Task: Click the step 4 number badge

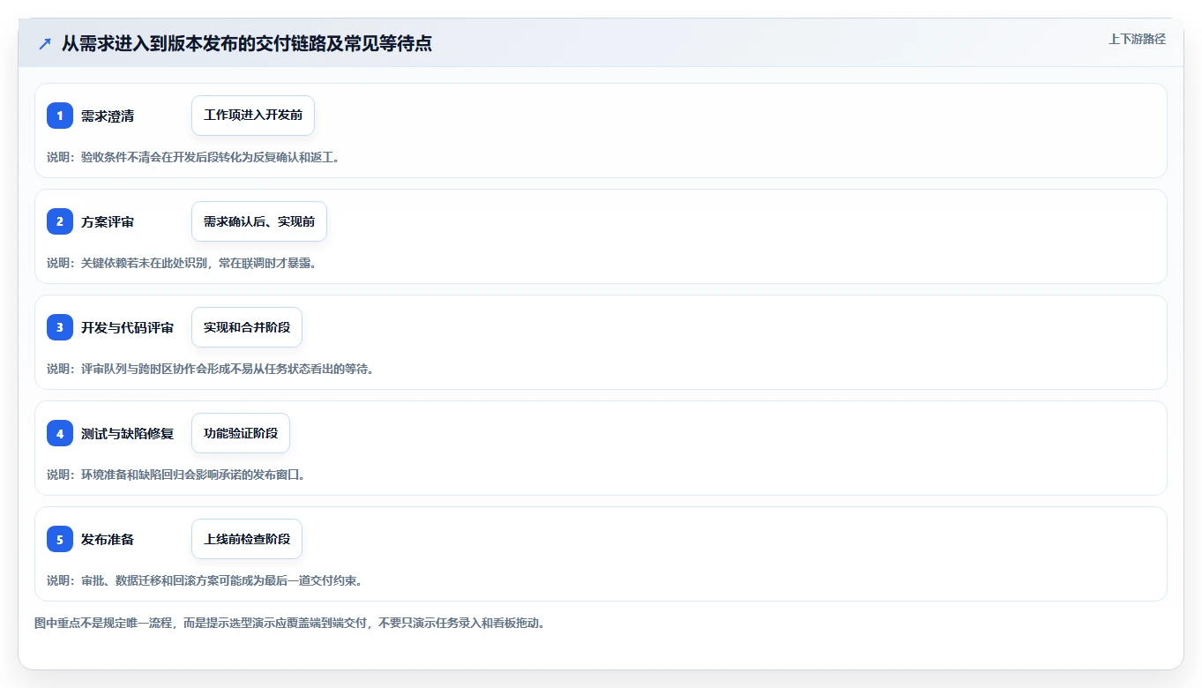Action: coord(60,433)
